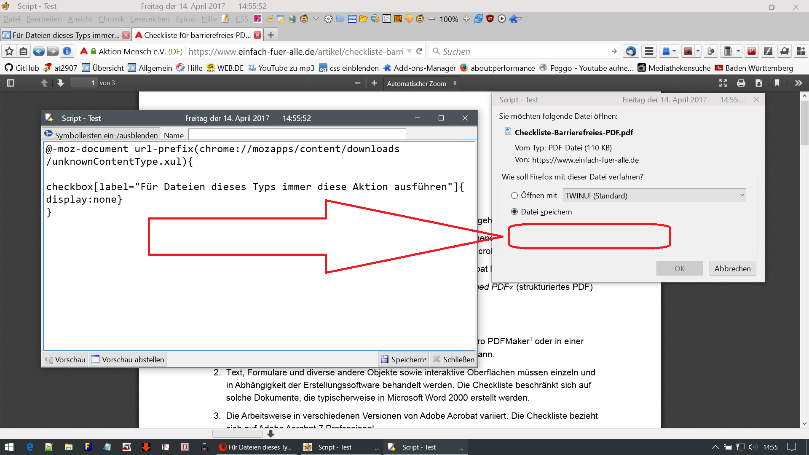Screen dimensions: 809x455
Task: Click the script Name input field
Action: (x=297, y=135)
